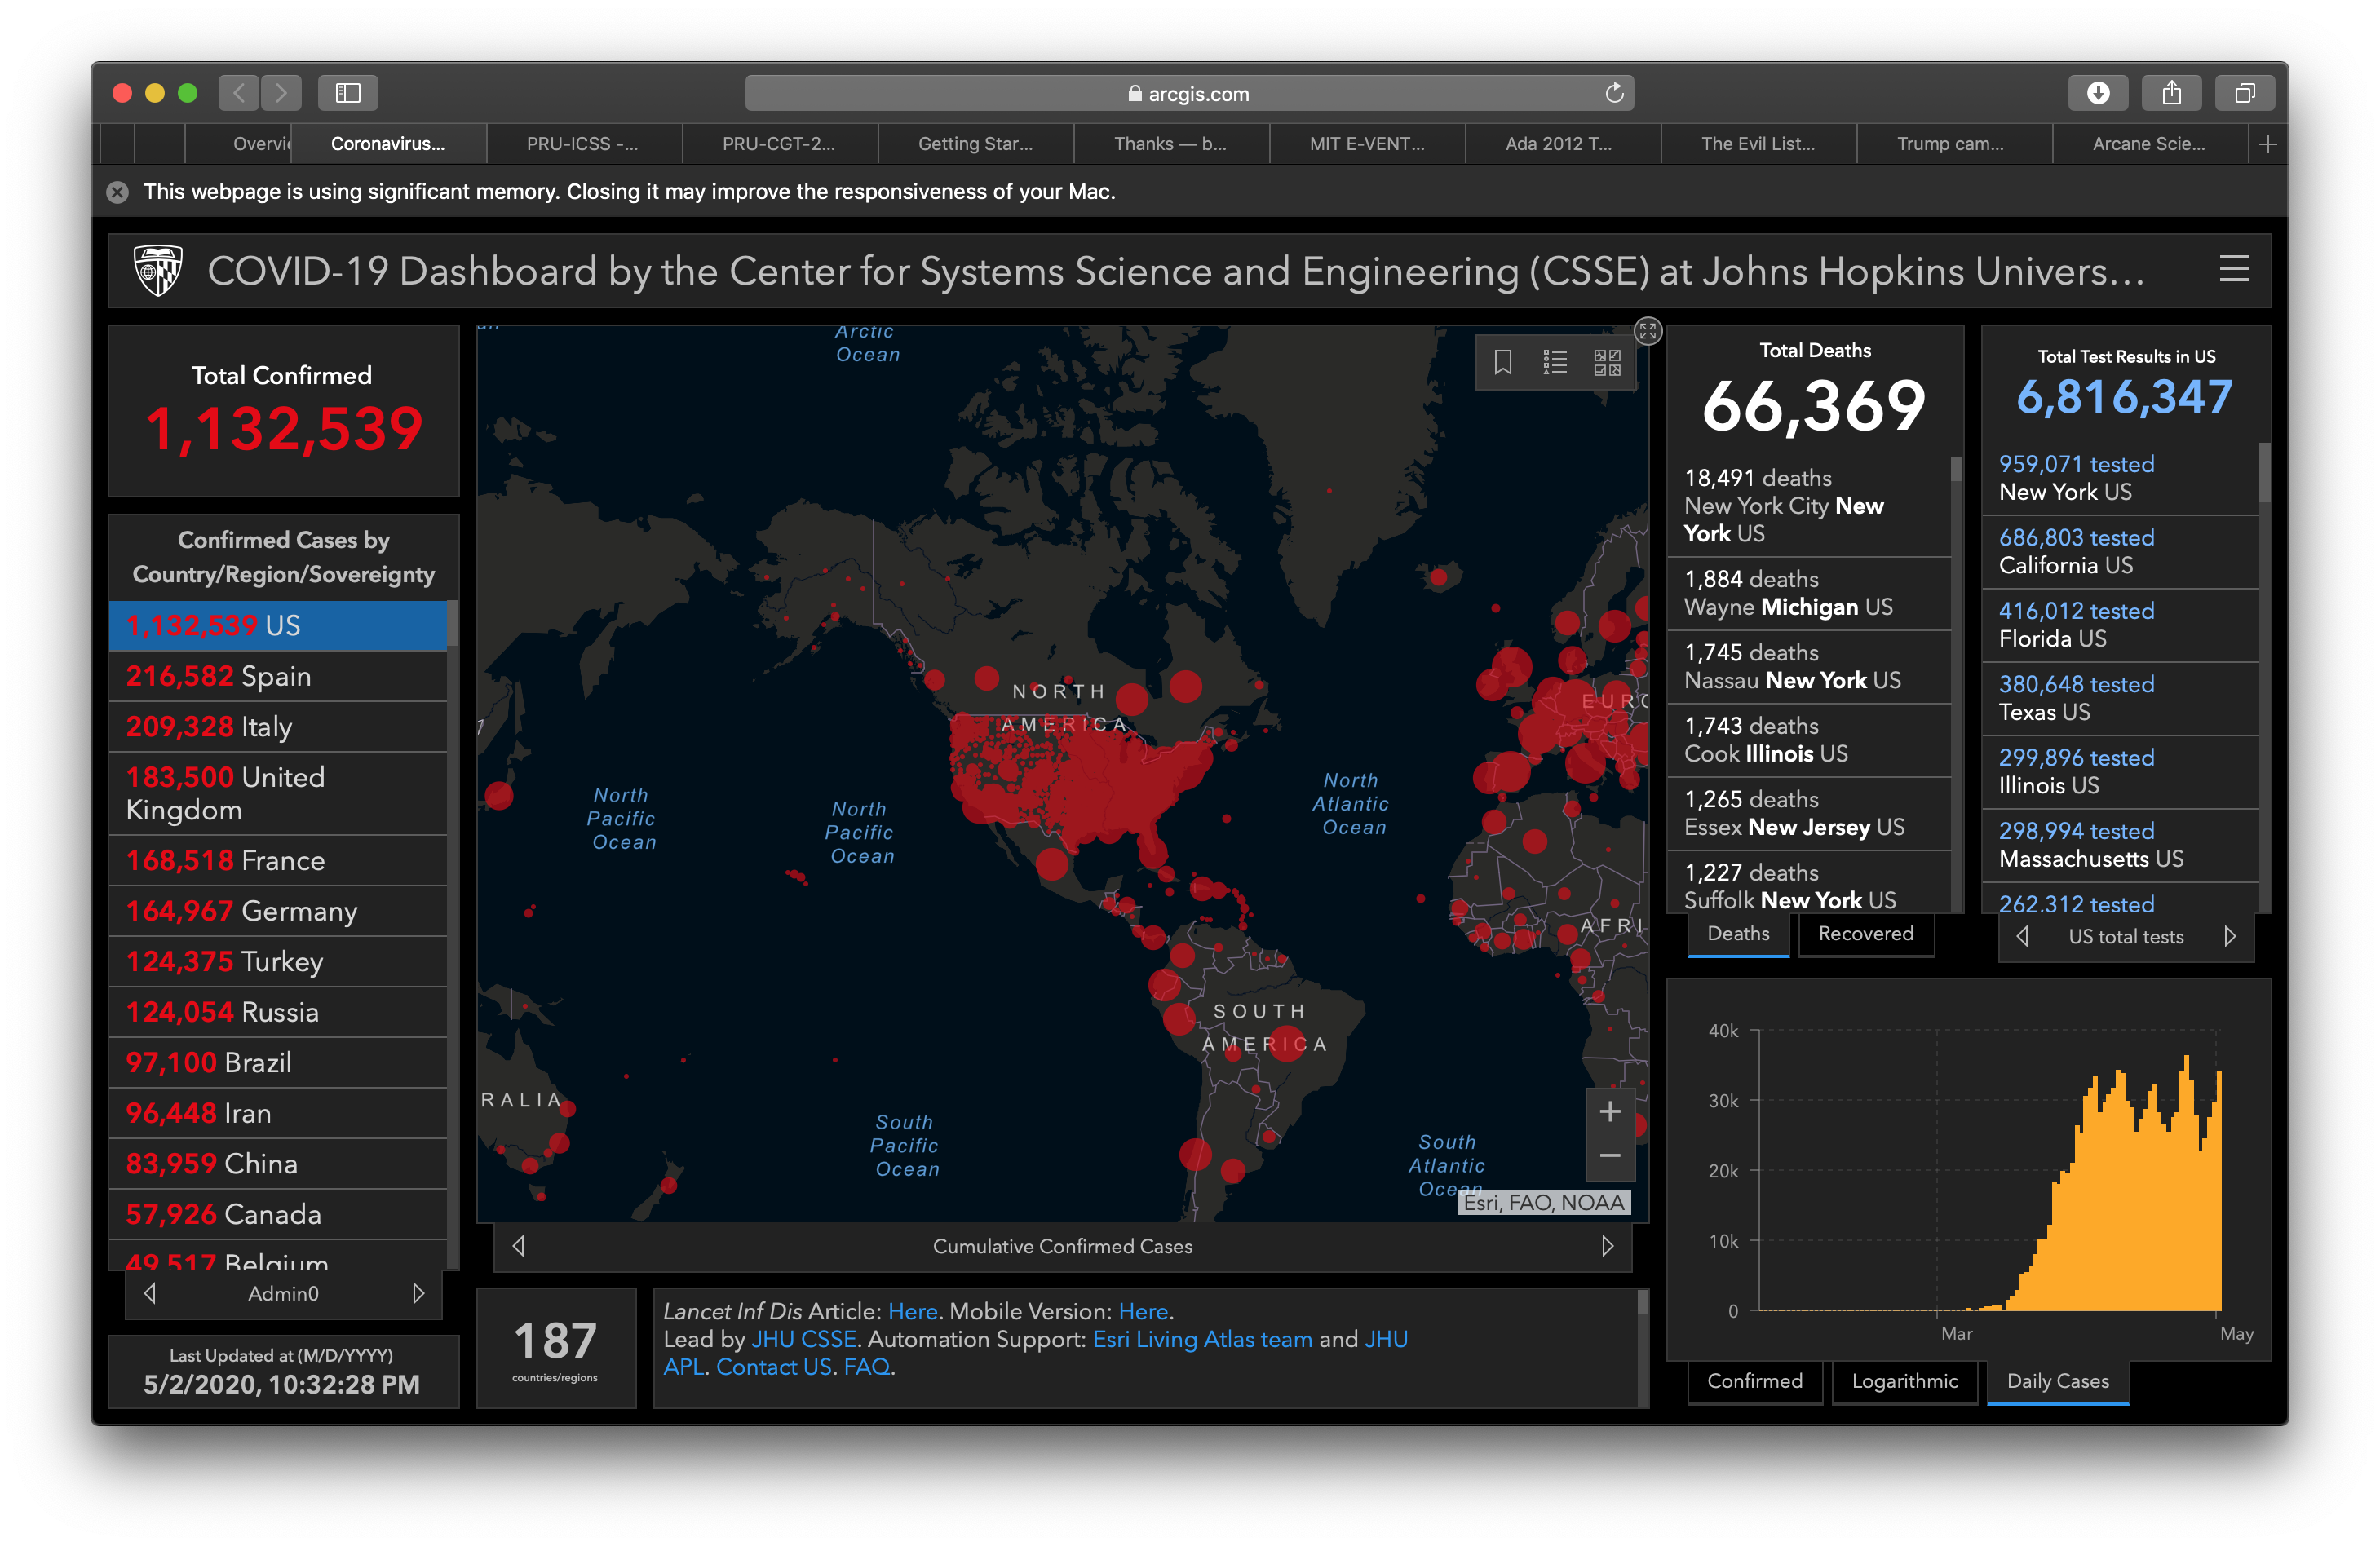The image size is (2380, 1546).
Task: Switch to Trump cam... browser tab
Action: [1954, 144]
